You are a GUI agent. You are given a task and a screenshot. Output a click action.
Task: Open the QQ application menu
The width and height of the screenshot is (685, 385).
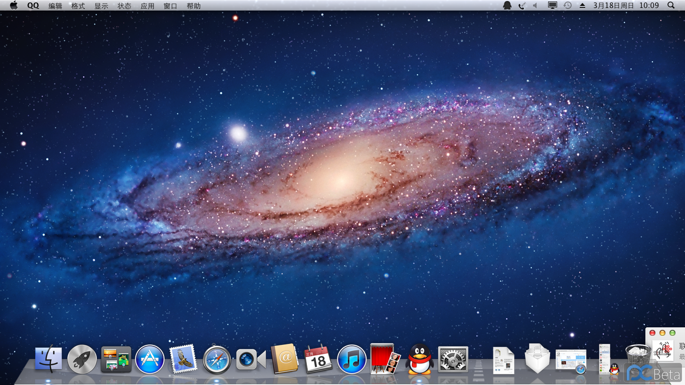tap(33, 6)
